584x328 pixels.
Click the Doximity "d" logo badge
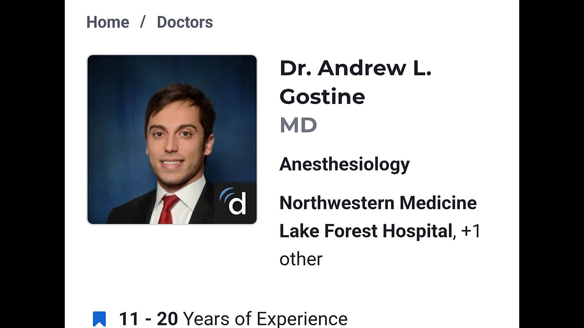coord(235,203)
